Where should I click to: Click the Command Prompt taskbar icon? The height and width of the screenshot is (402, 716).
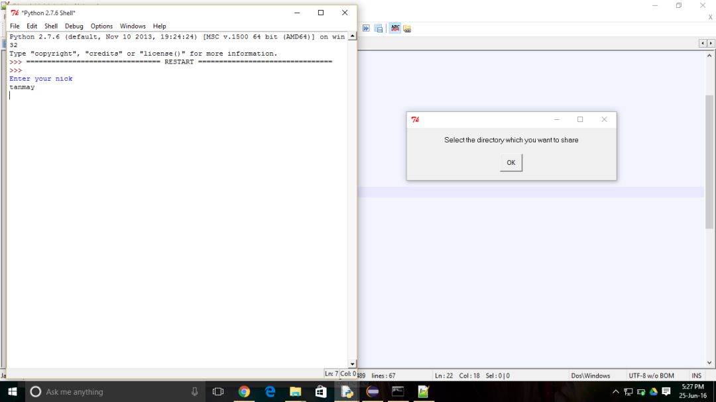pos(398,391)
